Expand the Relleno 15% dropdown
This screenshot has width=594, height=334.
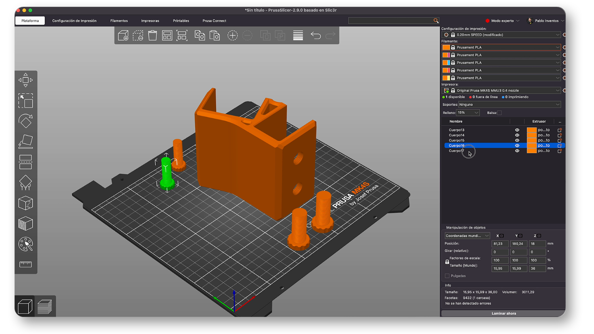(x=468, y=113)
